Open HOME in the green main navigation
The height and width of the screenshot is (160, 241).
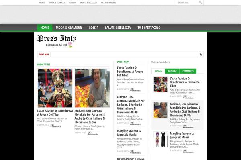click(x=45, y=28)
